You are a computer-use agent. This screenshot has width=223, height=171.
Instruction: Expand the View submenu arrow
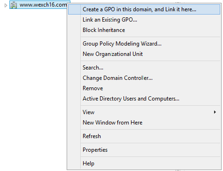click(x=215, y=112)
